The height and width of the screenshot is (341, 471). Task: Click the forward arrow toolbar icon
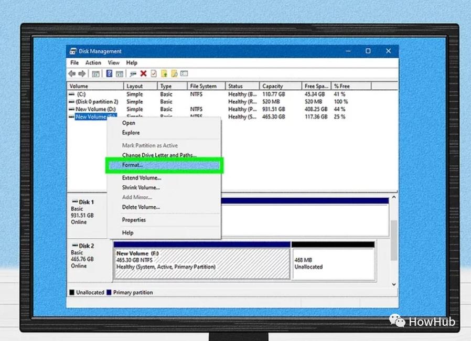click(81, 74)
